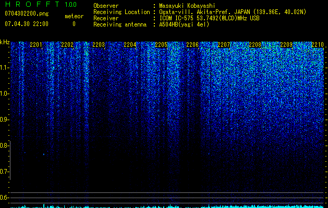Click the 2210 time marker
The width and height of the screenshot is (328, 208).
click(318, 45)
